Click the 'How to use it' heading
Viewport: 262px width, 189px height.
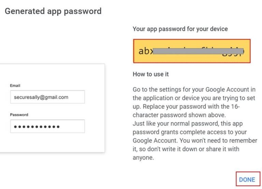tap(150, 74)
